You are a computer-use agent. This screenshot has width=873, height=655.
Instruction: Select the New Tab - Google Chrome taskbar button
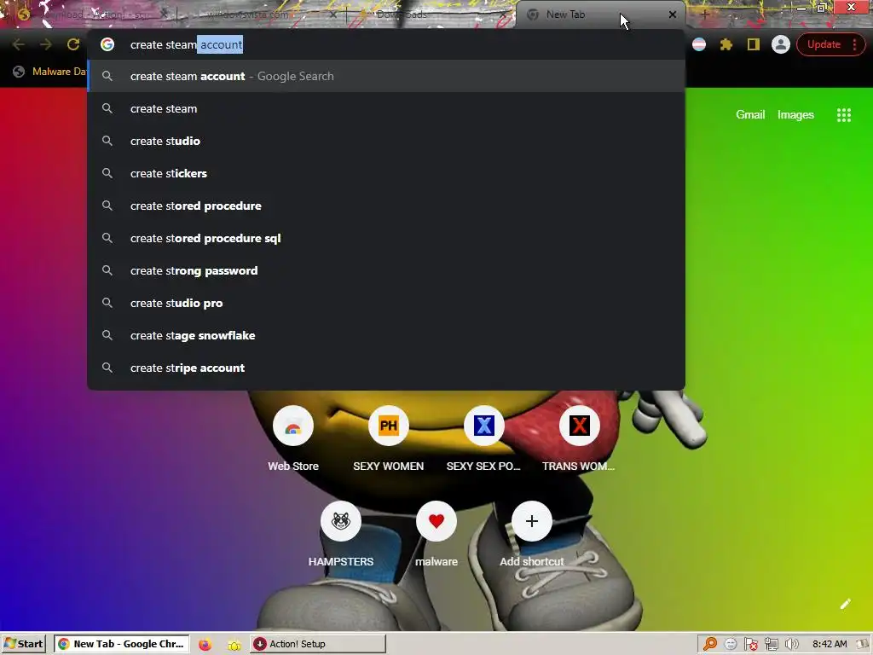click(121, 644)
